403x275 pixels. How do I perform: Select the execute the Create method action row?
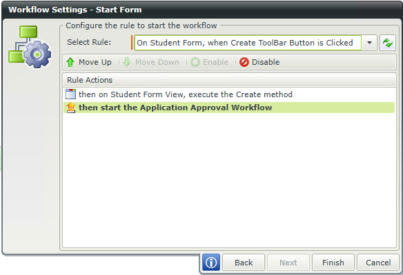coord(229,94)
